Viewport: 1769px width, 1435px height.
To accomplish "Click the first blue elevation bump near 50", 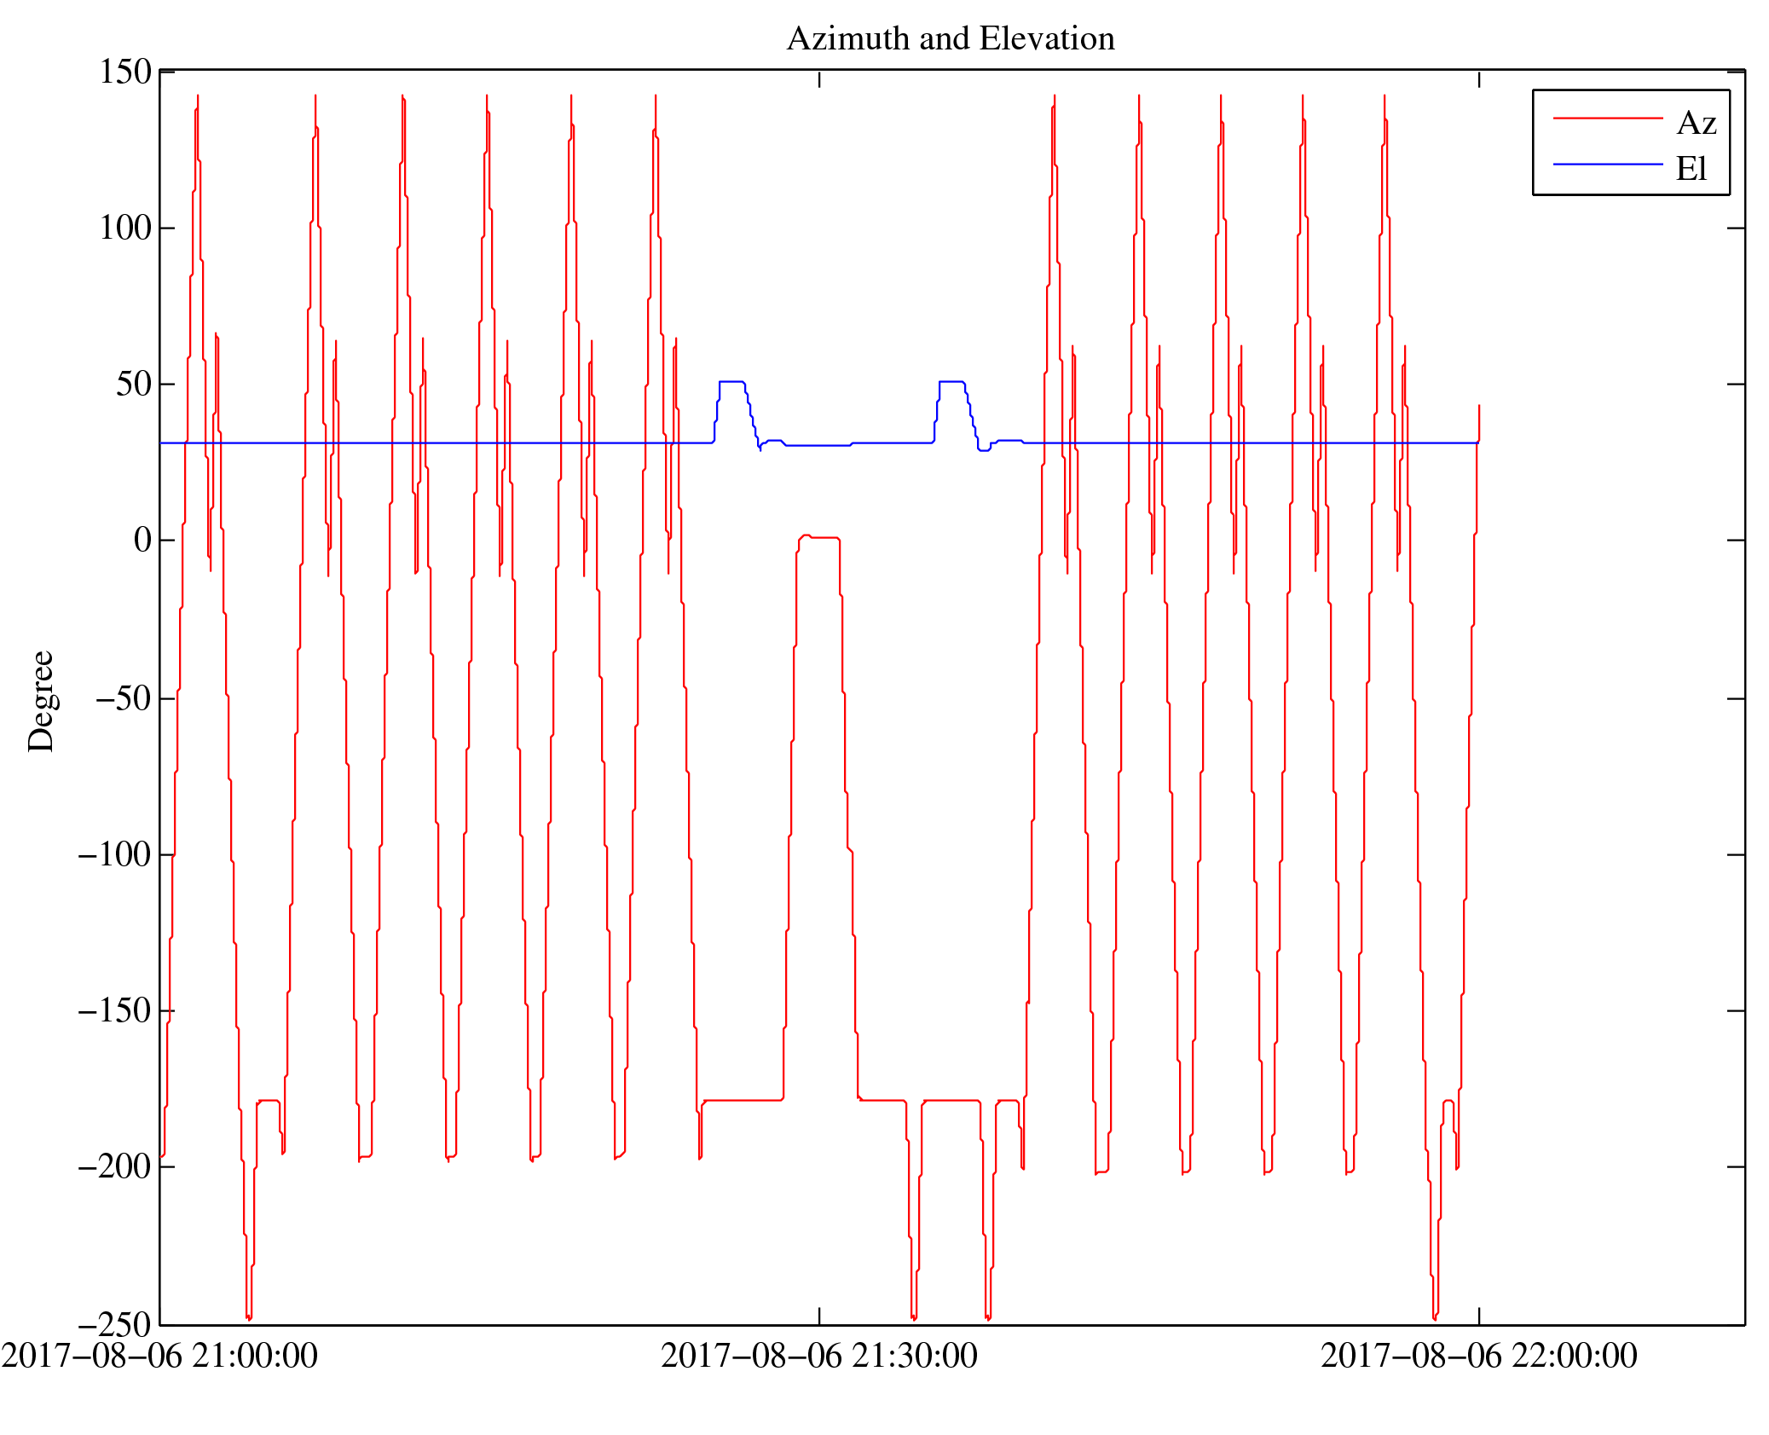I will click(x=731, y=382).
